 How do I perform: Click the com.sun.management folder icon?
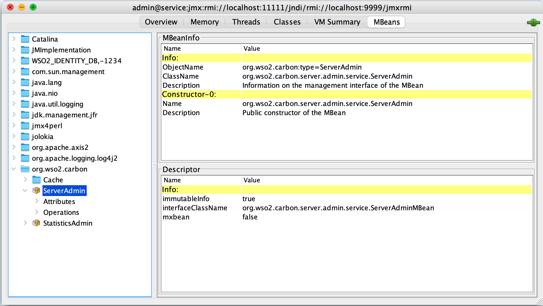pyautogui.click(x=25, y=72)
